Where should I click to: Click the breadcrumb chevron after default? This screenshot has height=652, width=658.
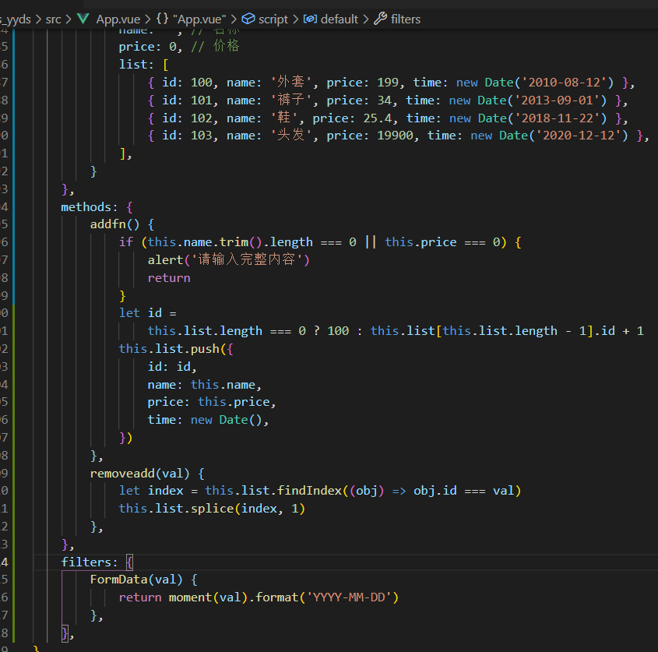tap(365, 19)
